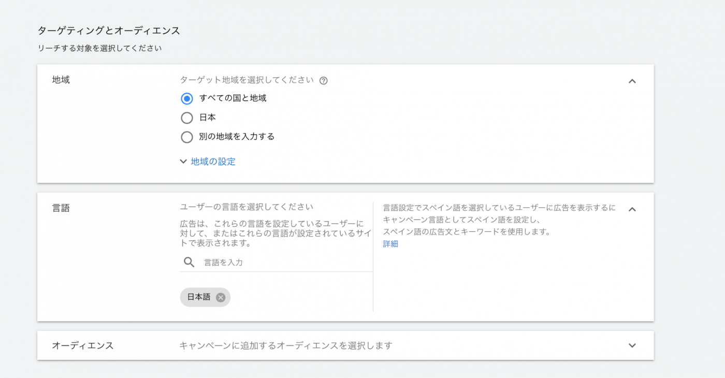
Task: Click the help icon beside ターゲット地域を選択してください
Action: pyautogui.click(x=324, y=80)
